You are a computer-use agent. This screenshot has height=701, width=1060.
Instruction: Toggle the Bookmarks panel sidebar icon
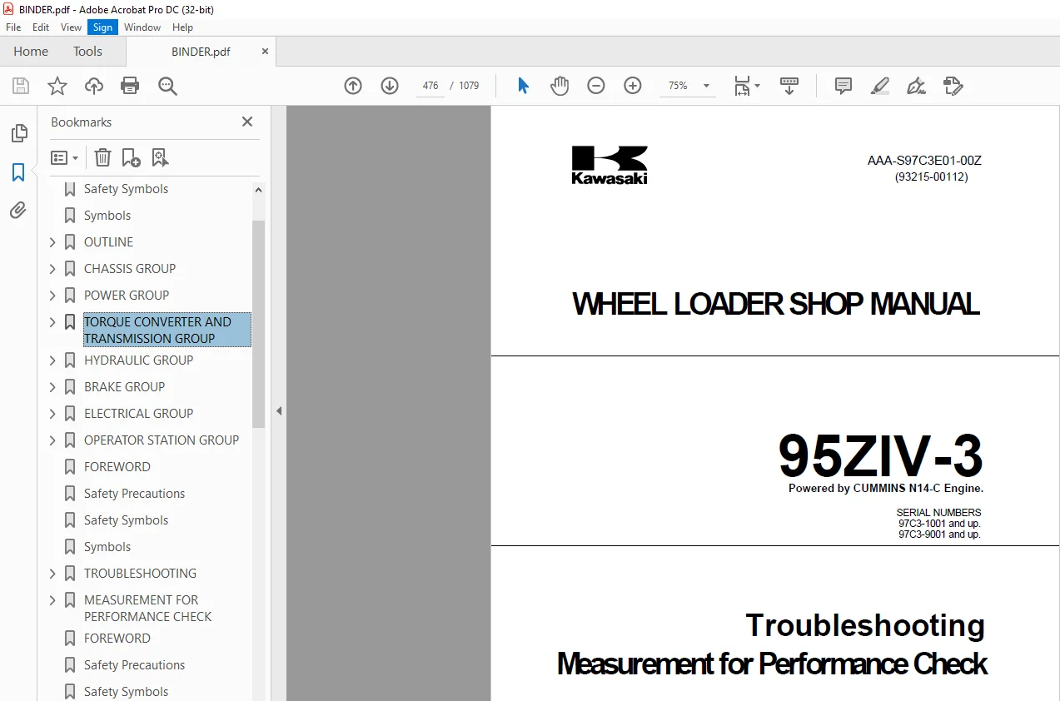coord(18,172)
